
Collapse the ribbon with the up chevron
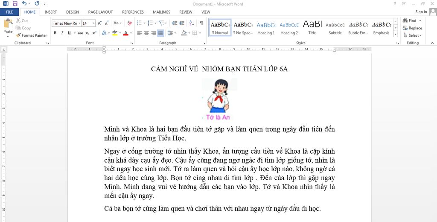pyautogui.click(x=432, y=43)
